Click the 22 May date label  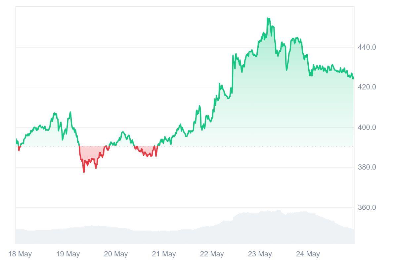tap(212, 254)
